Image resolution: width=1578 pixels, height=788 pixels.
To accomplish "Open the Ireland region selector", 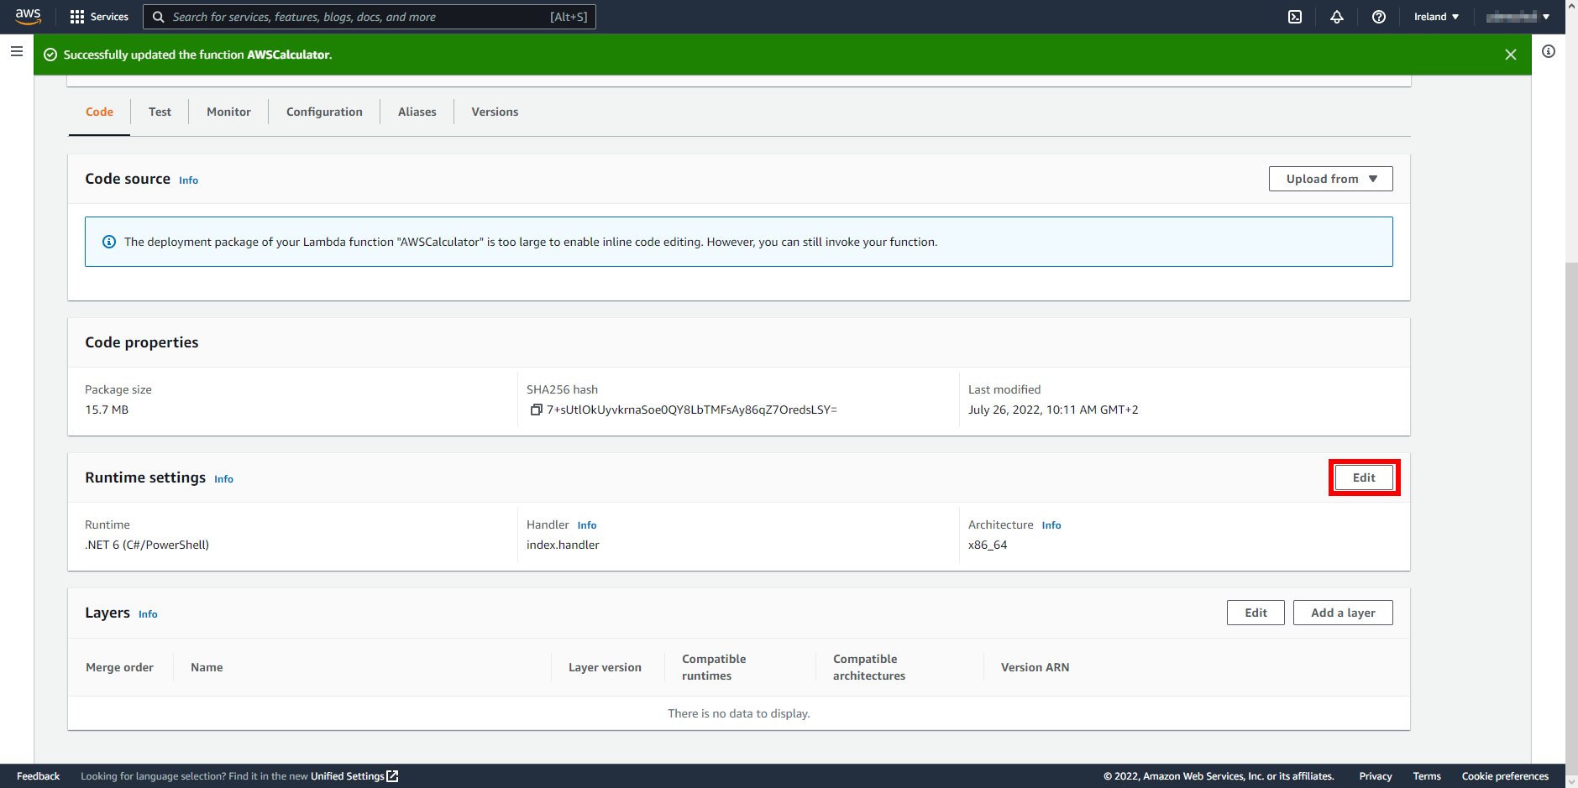I will coord(1435,17).
